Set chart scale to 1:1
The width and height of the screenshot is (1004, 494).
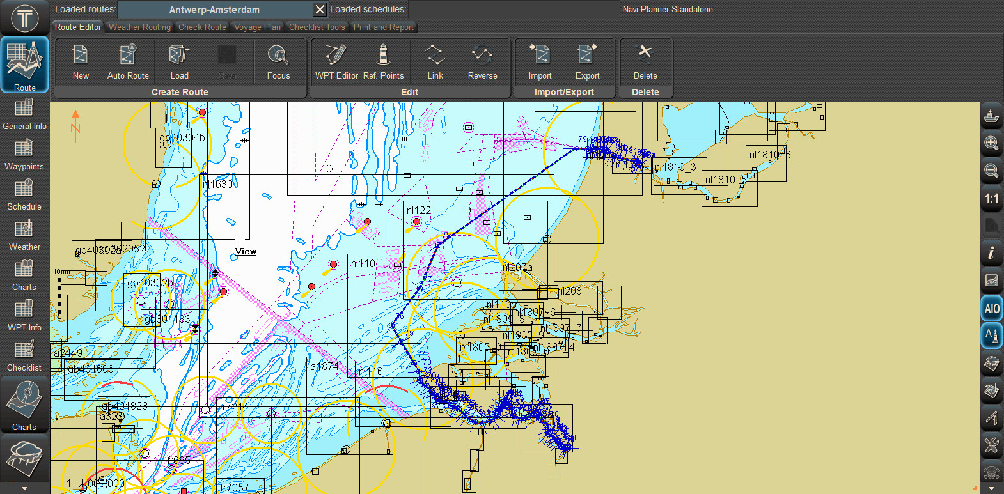point(991,199)
